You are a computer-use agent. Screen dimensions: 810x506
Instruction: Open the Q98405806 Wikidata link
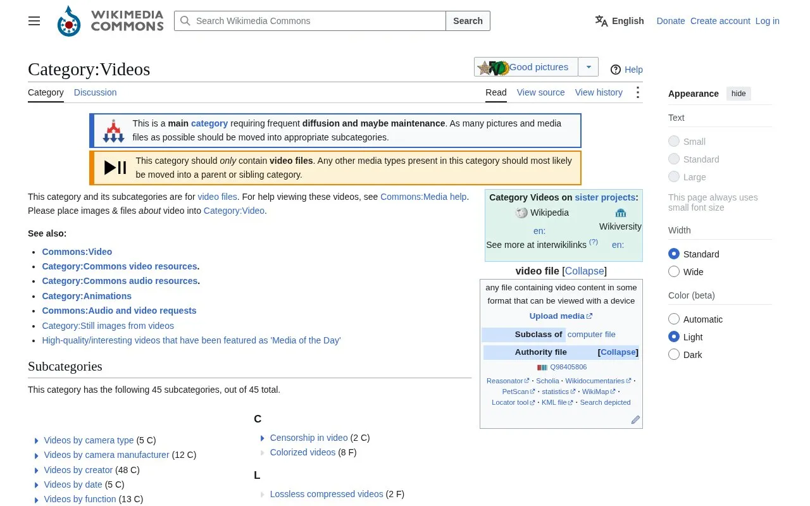click(x=568, y=367)
